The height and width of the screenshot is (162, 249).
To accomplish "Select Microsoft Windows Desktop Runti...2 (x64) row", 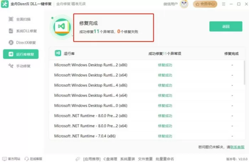I will click(x=147, y=75).
